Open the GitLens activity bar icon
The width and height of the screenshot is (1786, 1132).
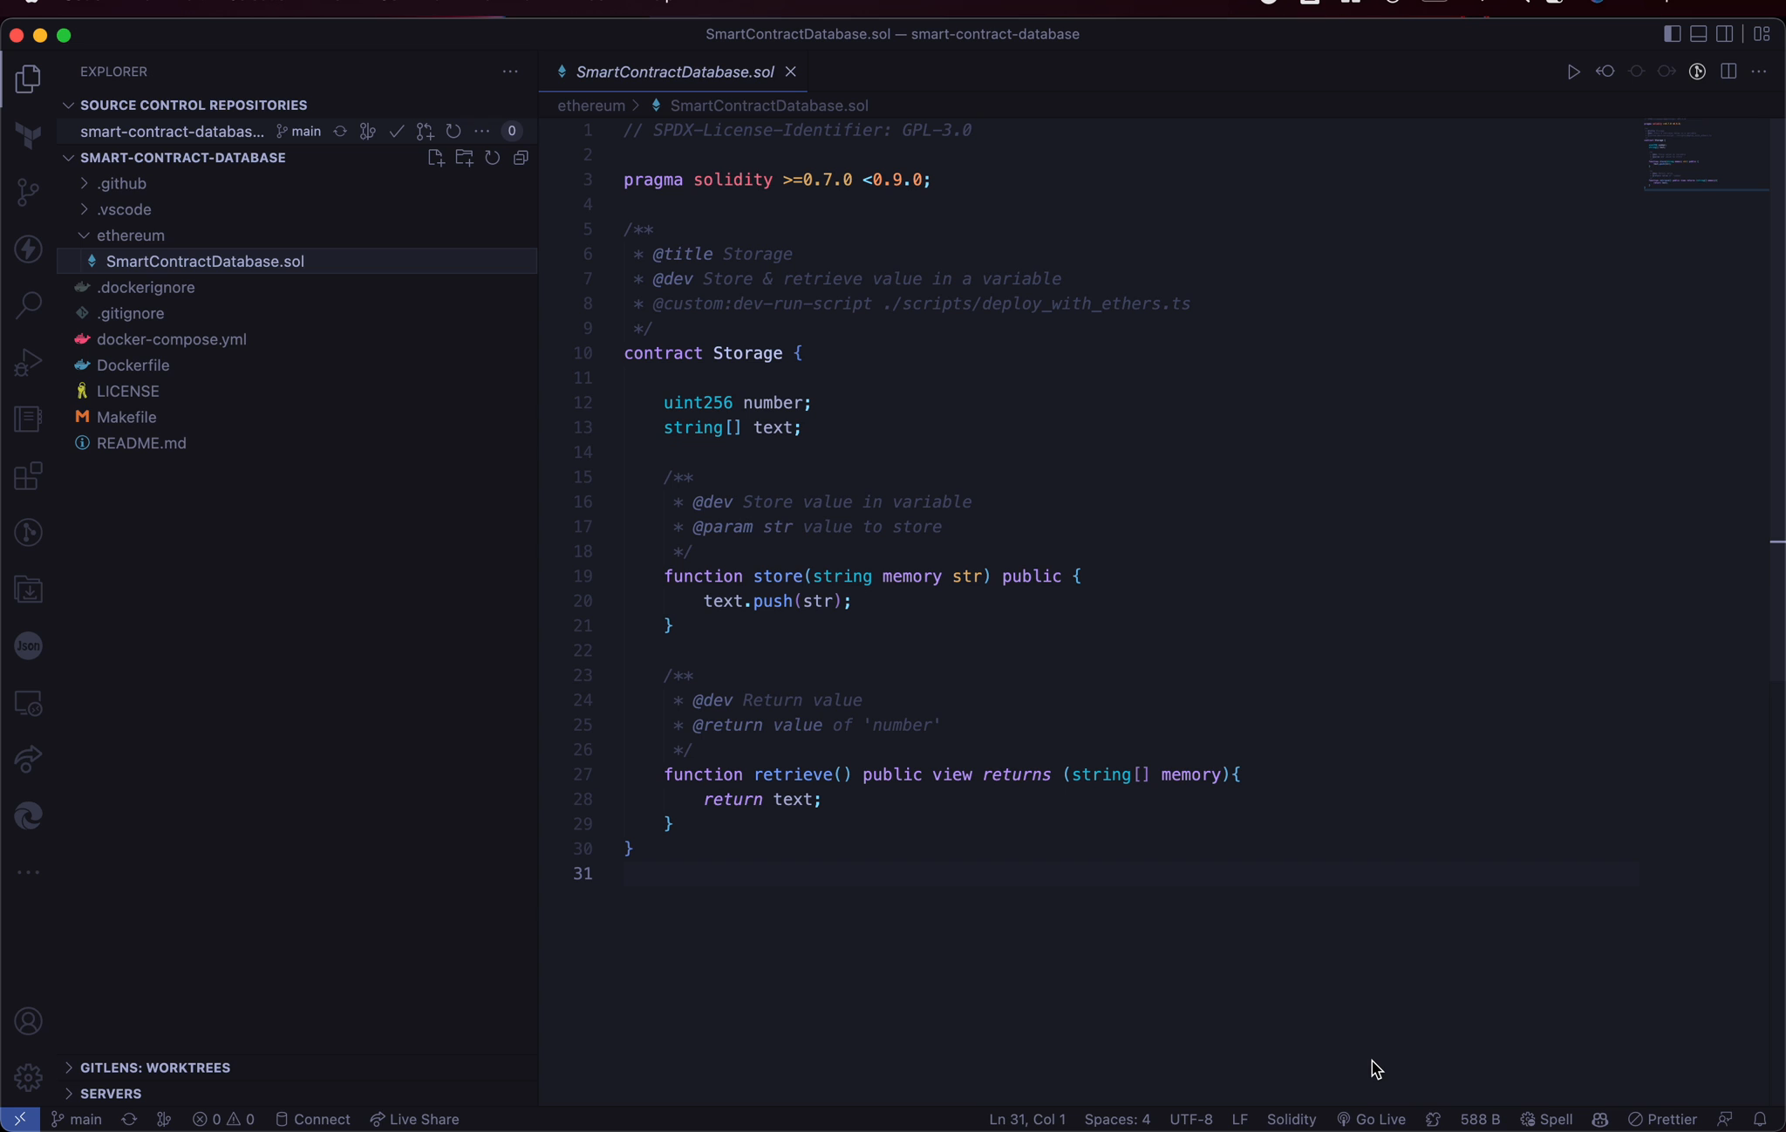point(28,532)
